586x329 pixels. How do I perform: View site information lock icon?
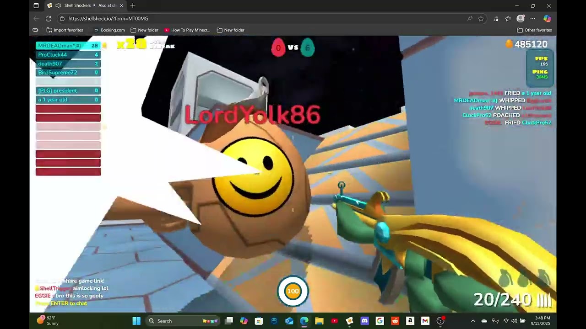(62, 19)
